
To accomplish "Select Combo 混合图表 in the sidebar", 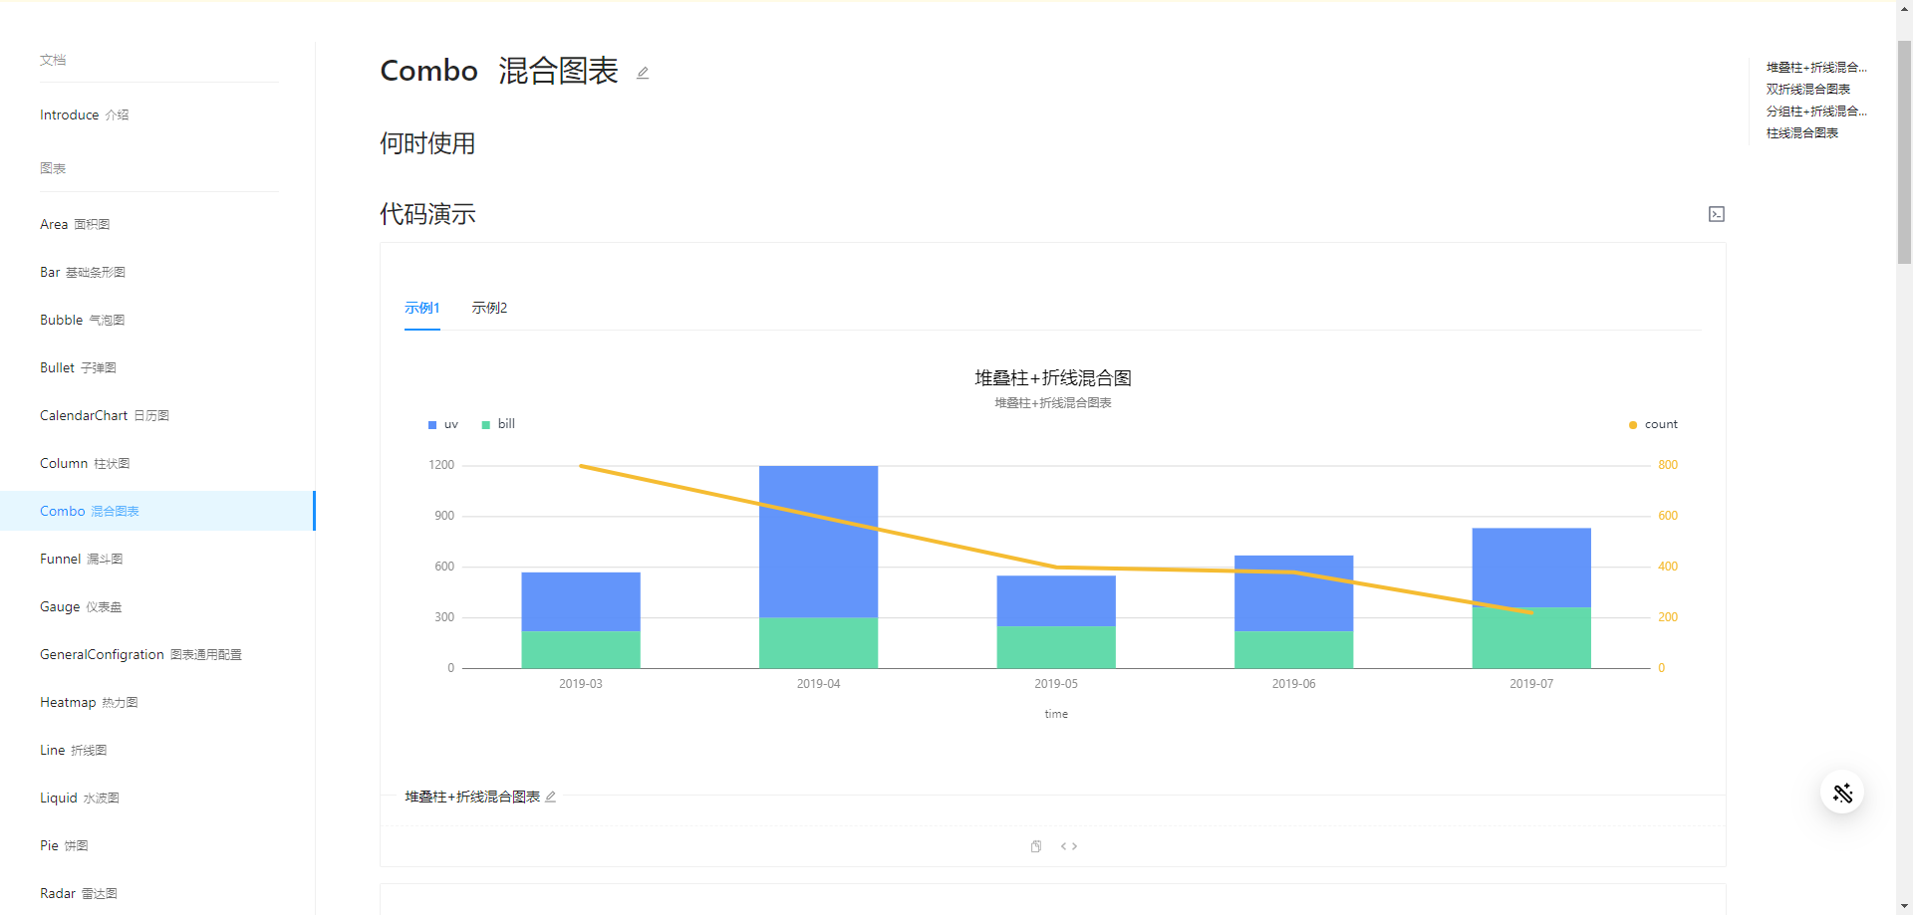I will coord(89,511).
